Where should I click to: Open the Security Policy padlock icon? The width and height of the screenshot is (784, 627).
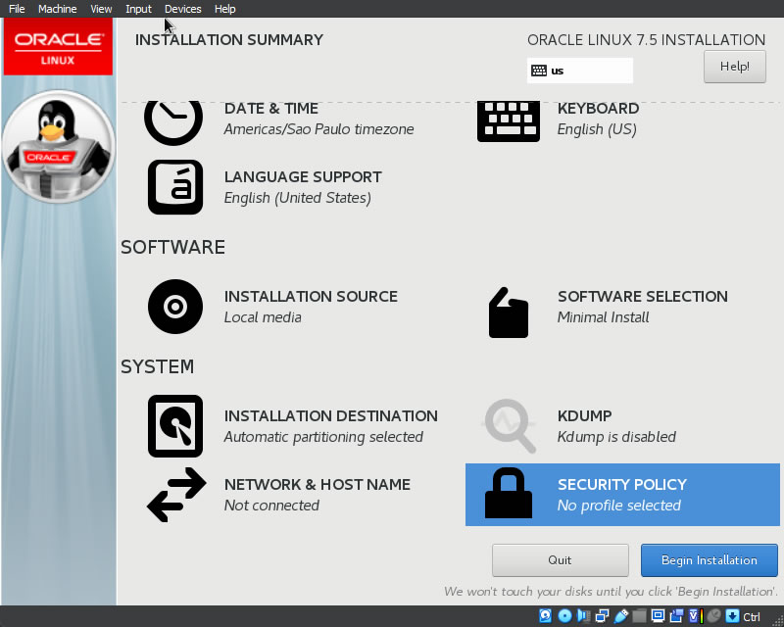(x=509, y=494)
